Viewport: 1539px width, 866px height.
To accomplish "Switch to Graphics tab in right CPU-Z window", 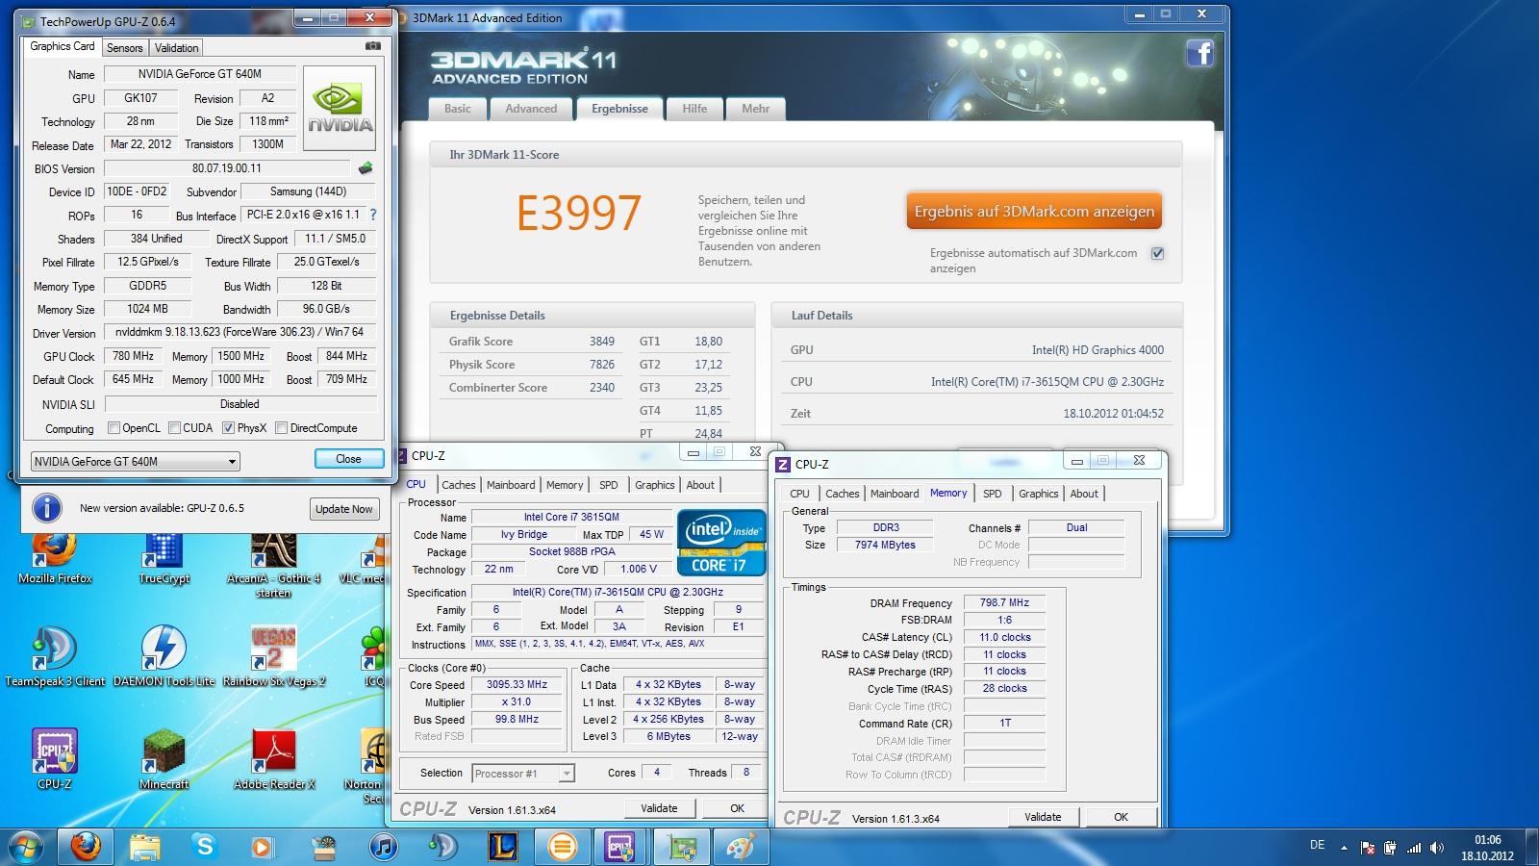I will 1038,494.
